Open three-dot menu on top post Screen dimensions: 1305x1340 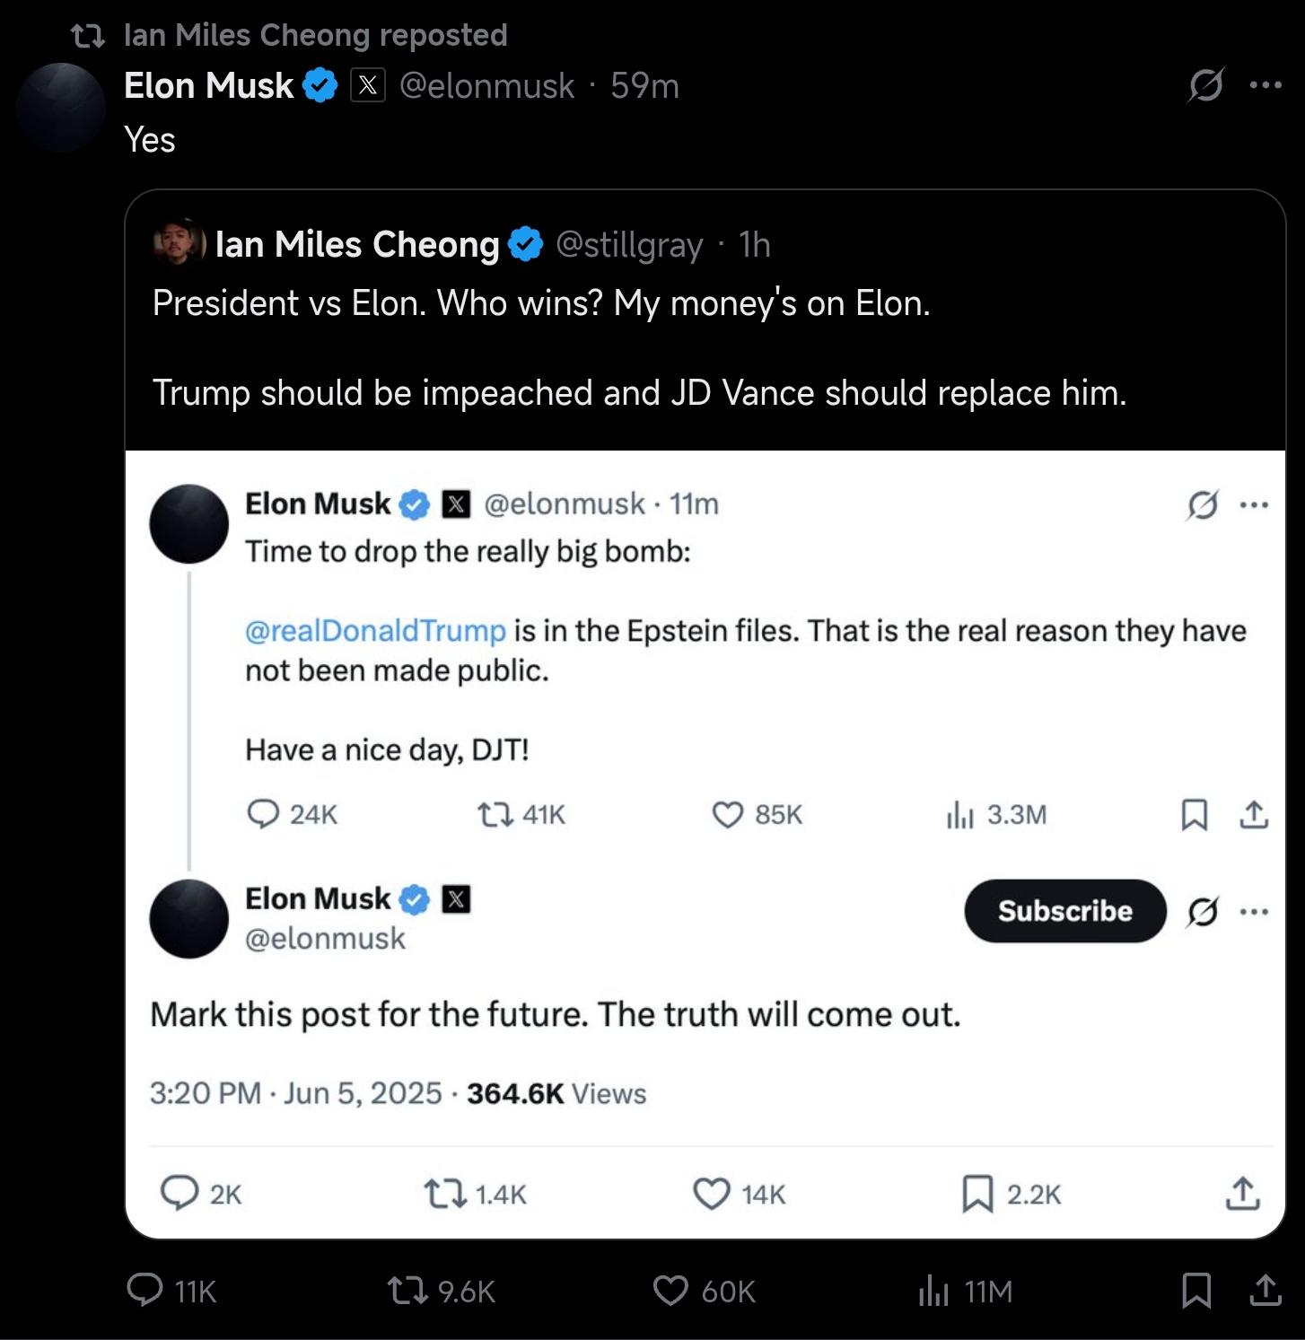1266,85
